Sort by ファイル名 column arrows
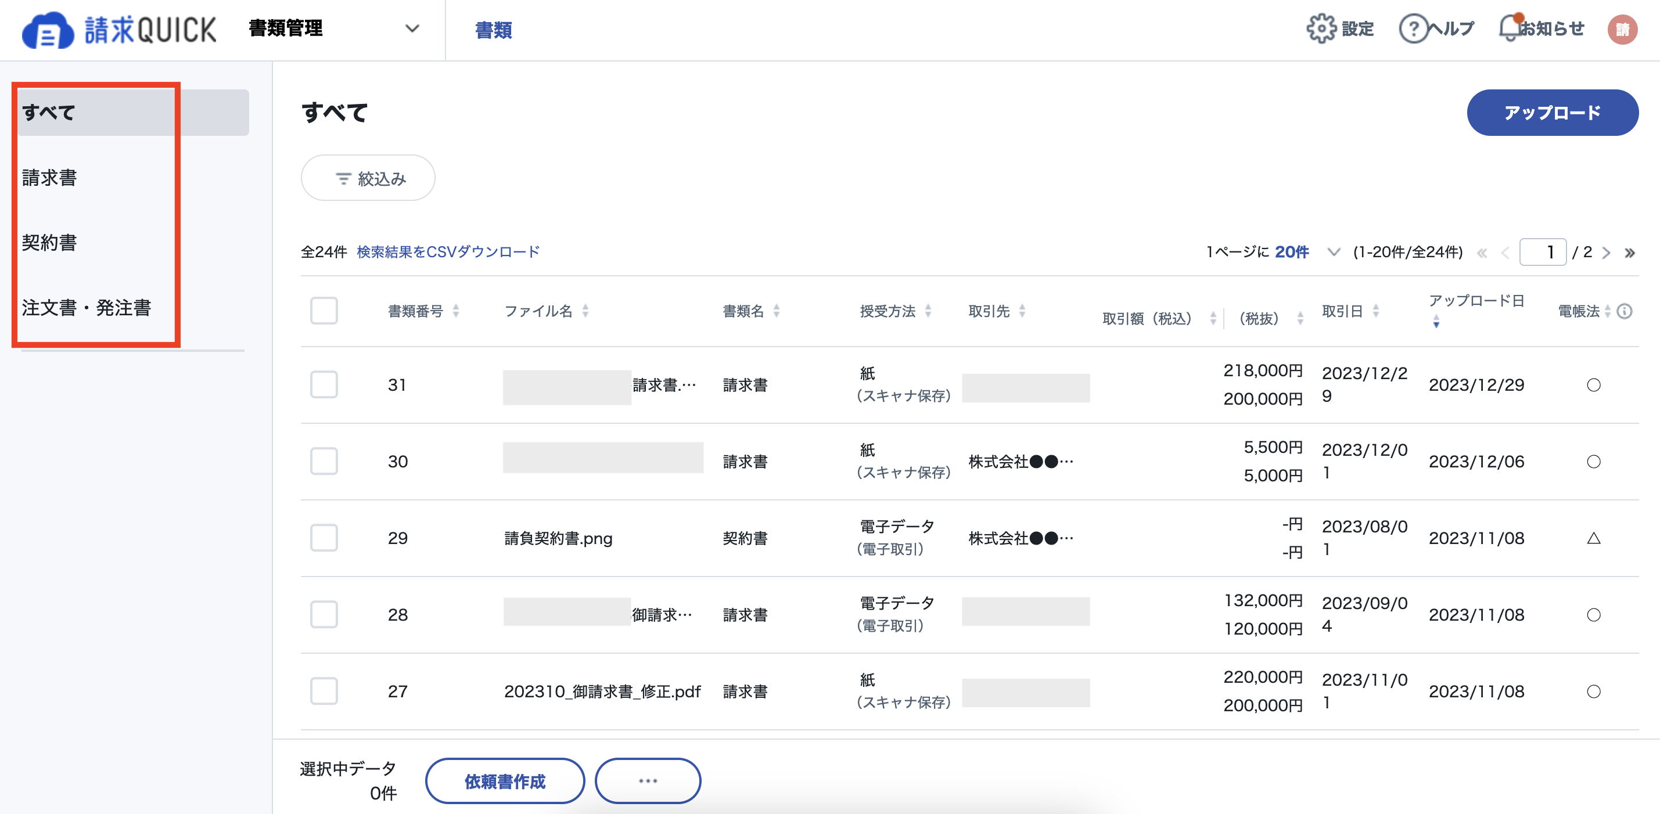The height and width of the screenshot is (814, 1660). pos(585,311)
